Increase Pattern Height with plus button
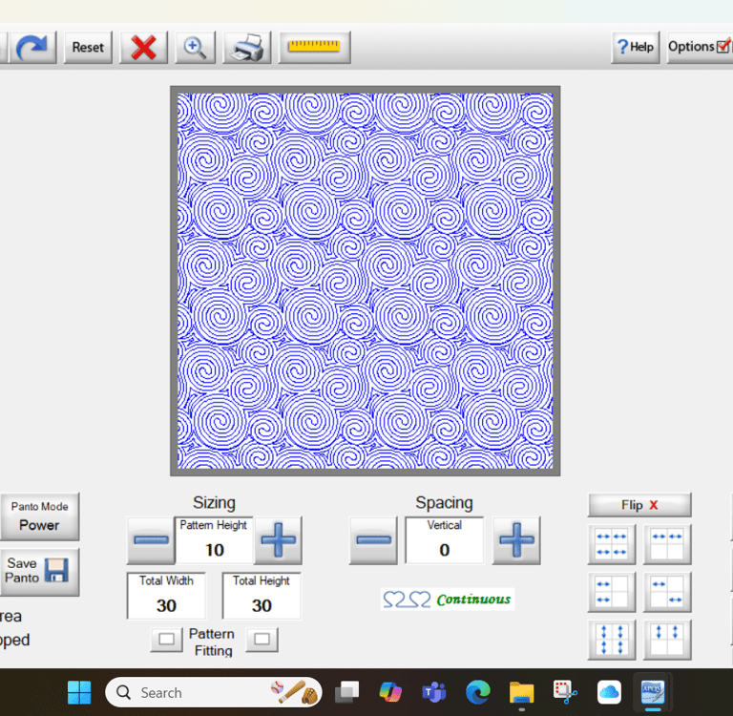The height and width of the screenshot is (716, 733). click(x=278, y=540)
